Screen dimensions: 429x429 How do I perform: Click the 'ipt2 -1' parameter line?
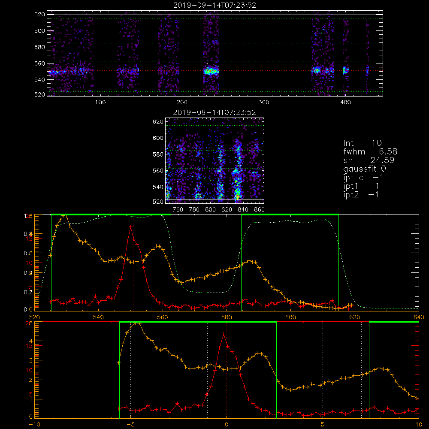coord(361,194)
